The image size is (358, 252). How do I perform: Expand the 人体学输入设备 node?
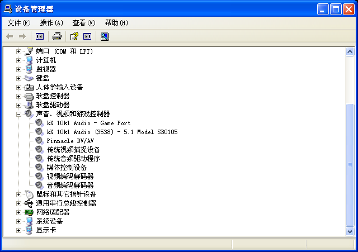tap(18, 87)
